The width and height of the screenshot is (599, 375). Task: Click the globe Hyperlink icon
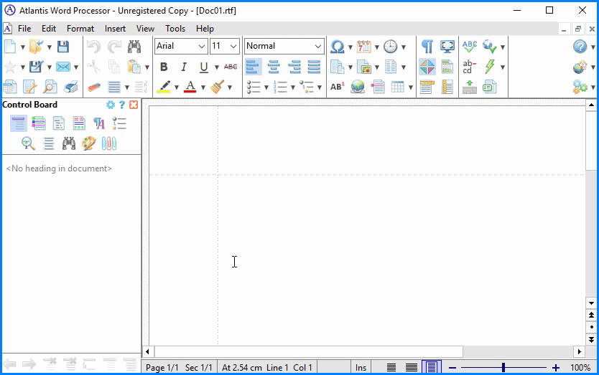click(x=358, y=87)
